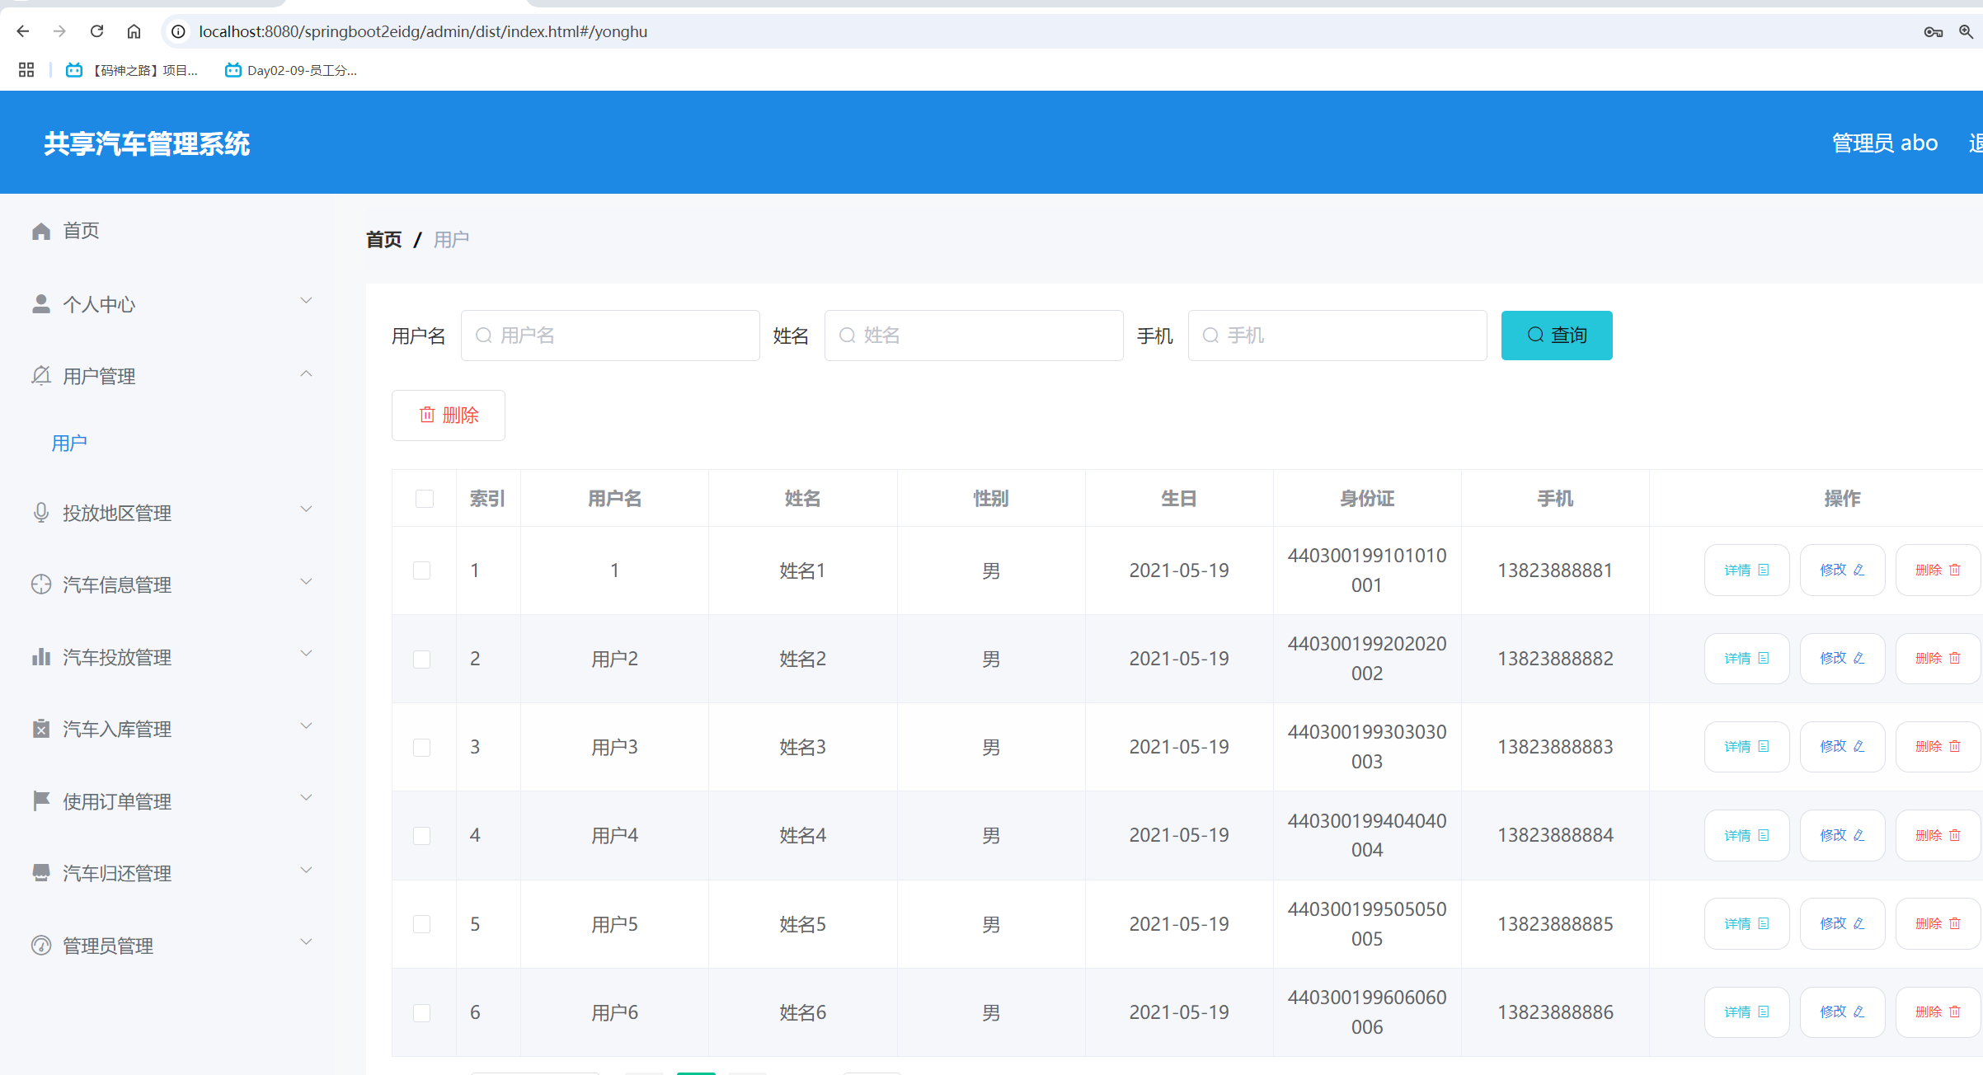Expand the 个人中心 menu chevron
The height and width of the screenshot is (1075, 1983).
pyautogui.click(x=306, y=300)
